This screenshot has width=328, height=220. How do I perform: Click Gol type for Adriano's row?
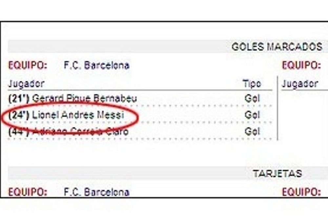(x=252, y=132)
